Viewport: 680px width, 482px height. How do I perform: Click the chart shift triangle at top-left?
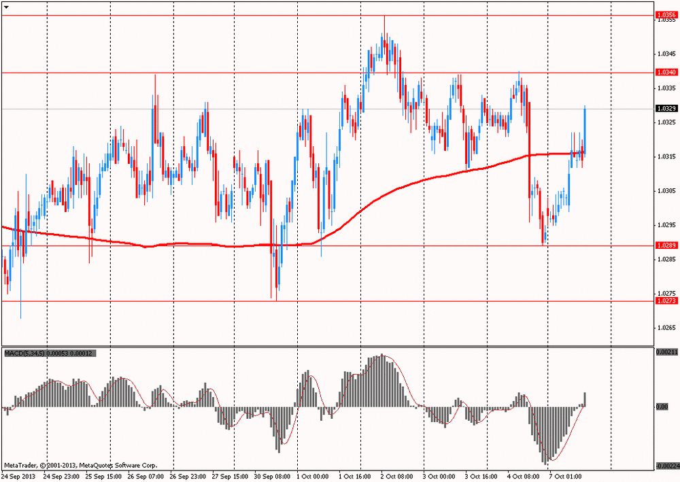coord(5,4)
